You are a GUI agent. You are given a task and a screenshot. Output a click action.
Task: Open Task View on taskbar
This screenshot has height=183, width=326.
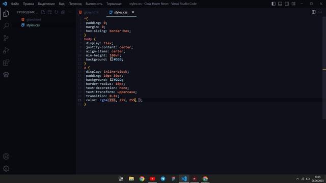[x=121, y=178]
